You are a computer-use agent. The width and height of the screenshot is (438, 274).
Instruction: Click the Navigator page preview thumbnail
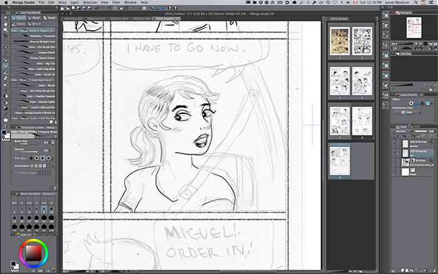click(414, 28)
